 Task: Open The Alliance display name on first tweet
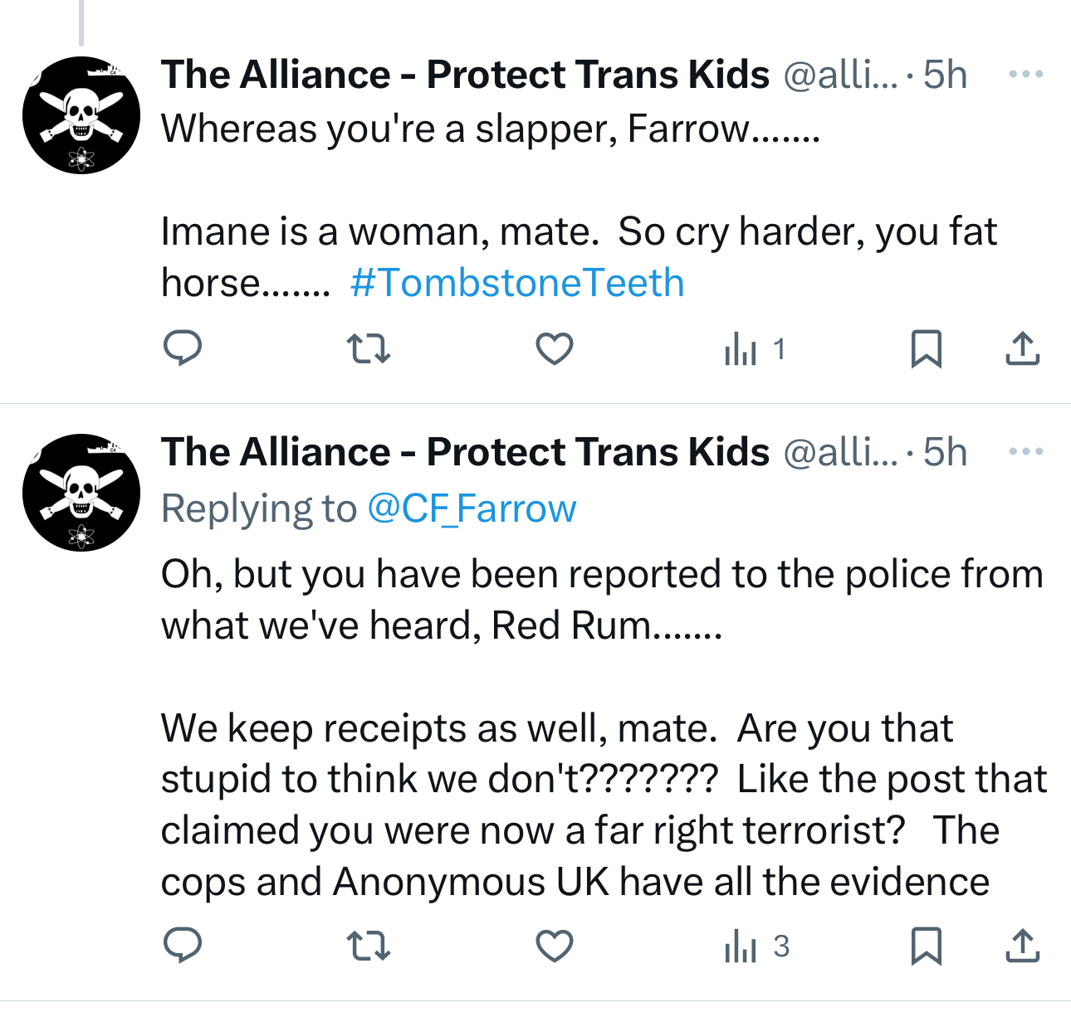click(x=465, y=75)
